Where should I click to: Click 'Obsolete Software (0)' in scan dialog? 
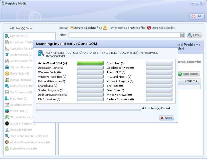coord(120,68)
